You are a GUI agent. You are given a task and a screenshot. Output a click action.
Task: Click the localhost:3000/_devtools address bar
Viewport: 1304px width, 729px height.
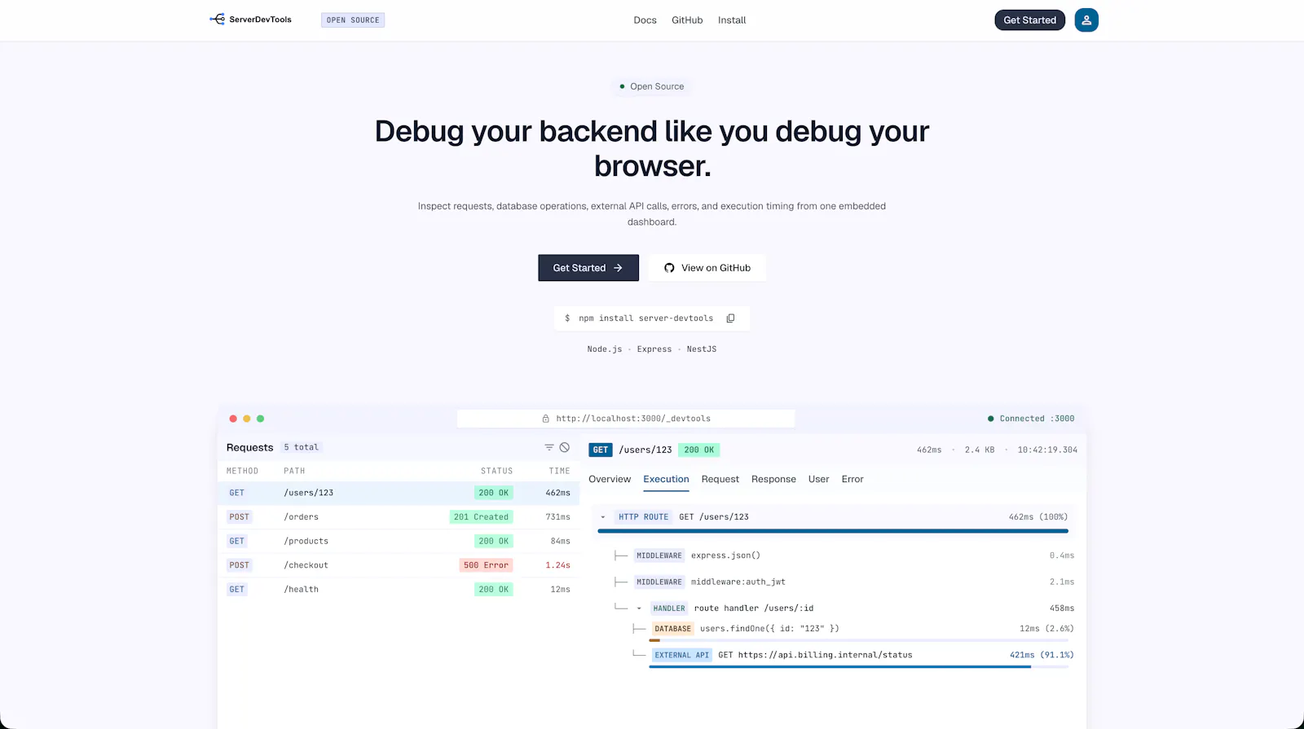point(626,419)
